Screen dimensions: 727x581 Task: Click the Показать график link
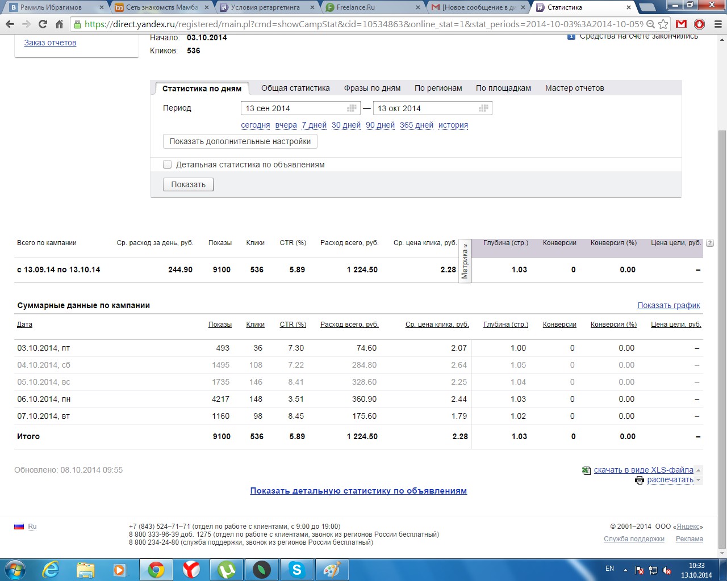click(668, 305)
